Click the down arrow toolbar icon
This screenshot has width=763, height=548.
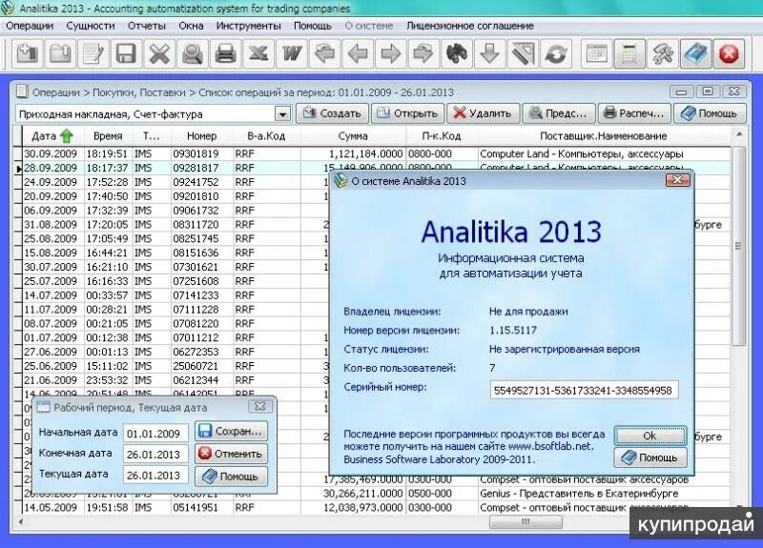click(x=489, y=53)
